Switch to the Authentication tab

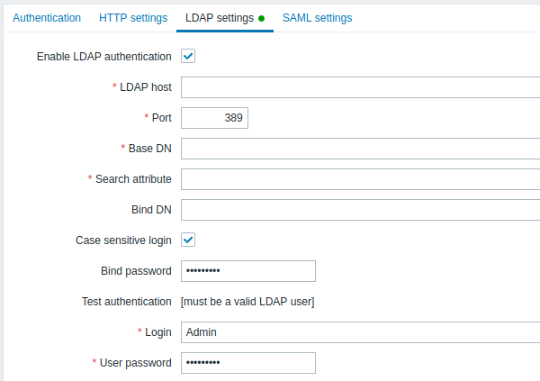click(46, 18)
